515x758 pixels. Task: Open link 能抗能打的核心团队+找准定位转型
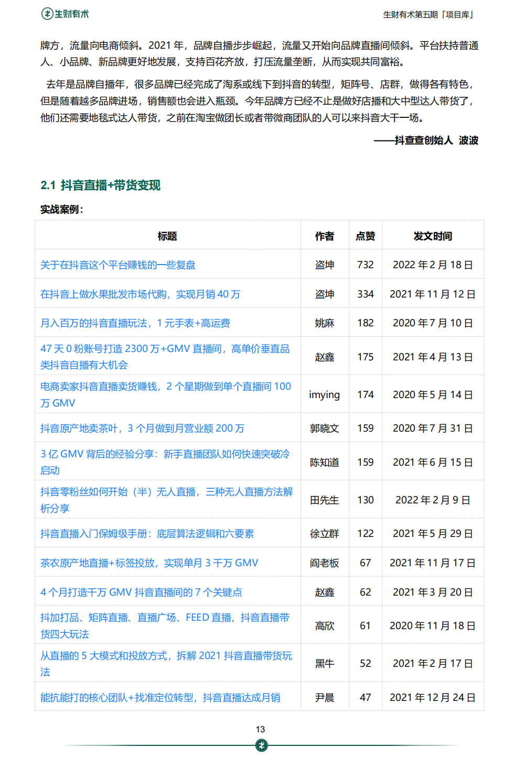click(x=160, y=698)
